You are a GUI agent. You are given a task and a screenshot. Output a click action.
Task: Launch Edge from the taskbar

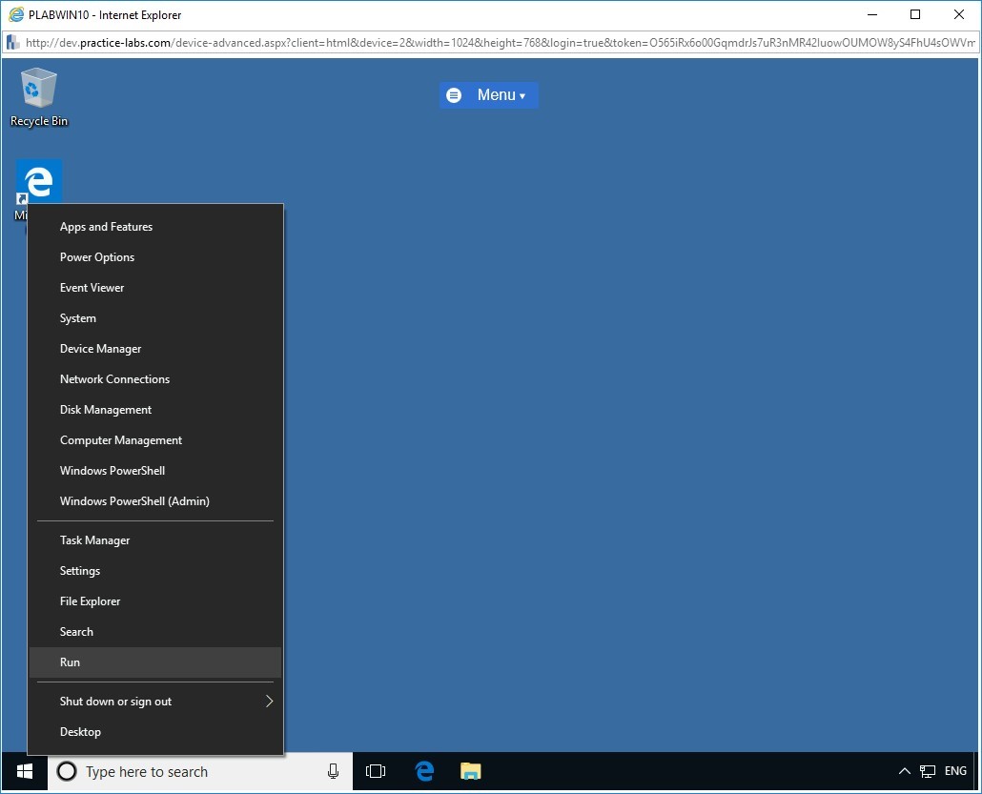point(424,771)
